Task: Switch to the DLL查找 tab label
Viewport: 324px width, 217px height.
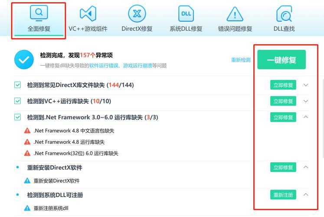Action: tap(284, 29)
